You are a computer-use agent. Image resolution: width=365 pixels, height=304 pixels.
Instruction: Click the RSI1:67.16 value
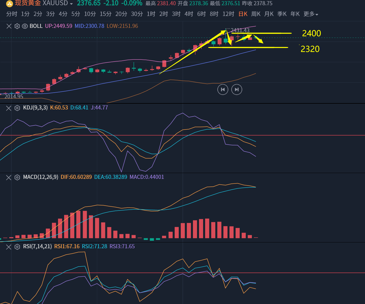pos(67,247)
